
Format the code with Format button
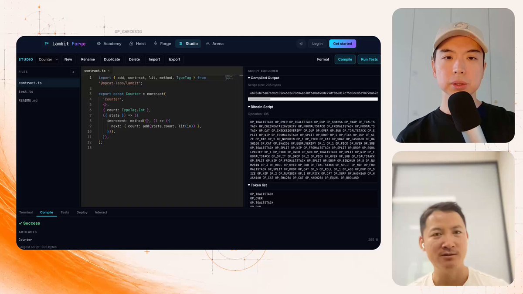point(323,59)
